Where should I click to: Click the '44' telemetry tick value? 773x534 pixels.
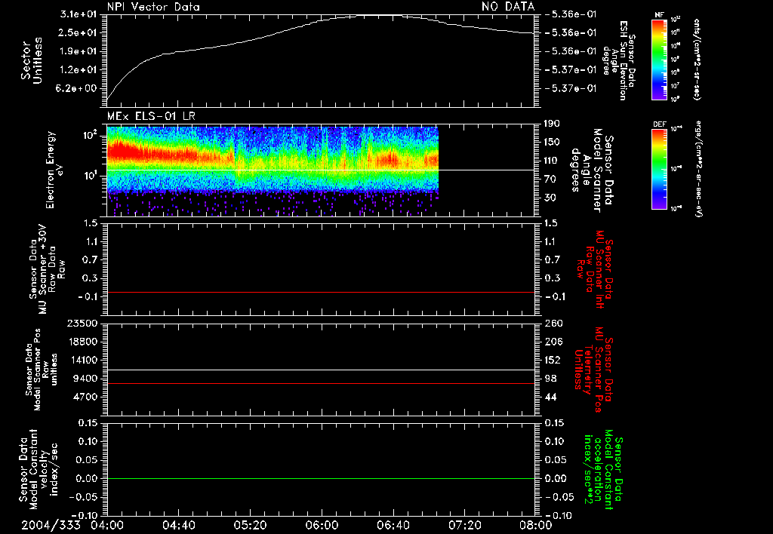[x=550, y=397]
